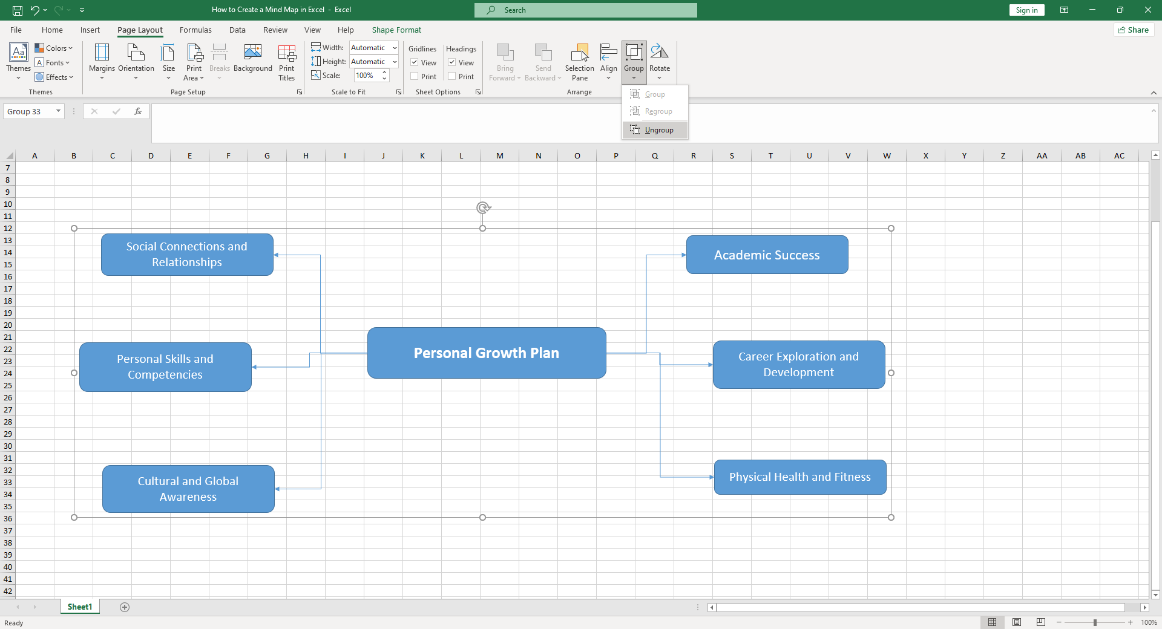This screenshot has height=629, width=1162.
Task: Switch to the Formulas ribbon tab
Action: [x=195, y=30]
